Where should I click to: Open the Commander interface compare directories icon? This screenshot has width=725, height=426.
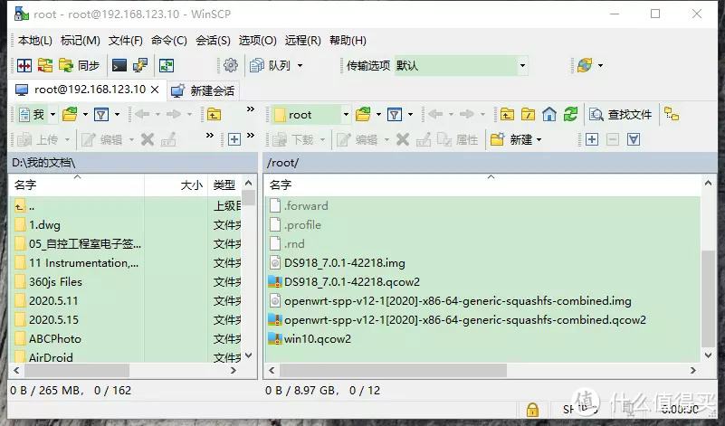(x=24, y=66)
